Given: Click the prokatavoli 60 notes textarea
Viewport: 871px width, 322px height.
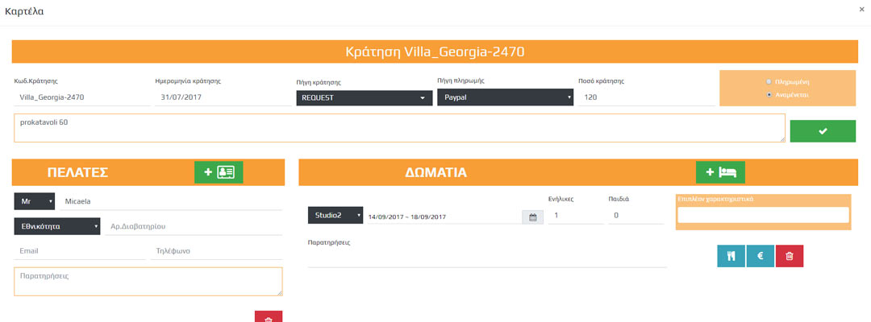Looking at the screenshot, I should click(399, 128).
